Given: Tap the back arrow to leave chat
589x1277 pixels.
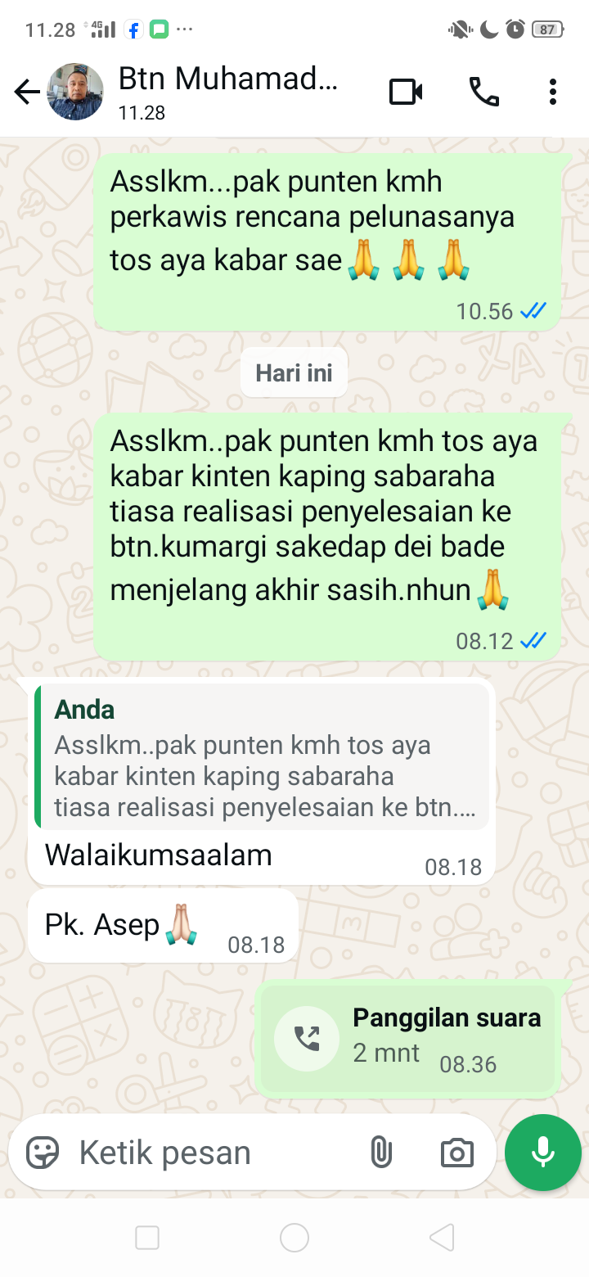Looking at the screenshot, I should [x=27, y=93].
